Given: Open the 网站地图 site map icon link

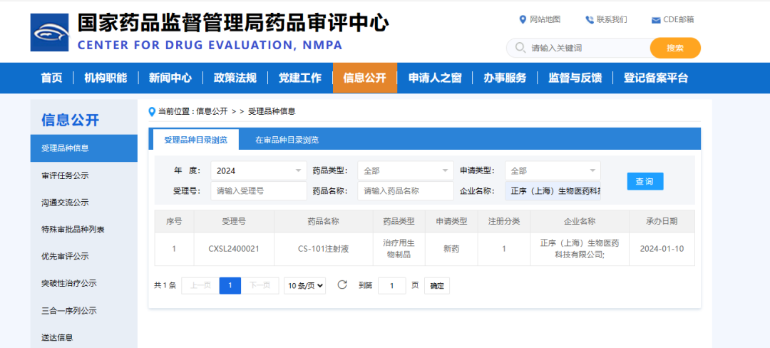Looking at the screenshot, I should (523, 19).
